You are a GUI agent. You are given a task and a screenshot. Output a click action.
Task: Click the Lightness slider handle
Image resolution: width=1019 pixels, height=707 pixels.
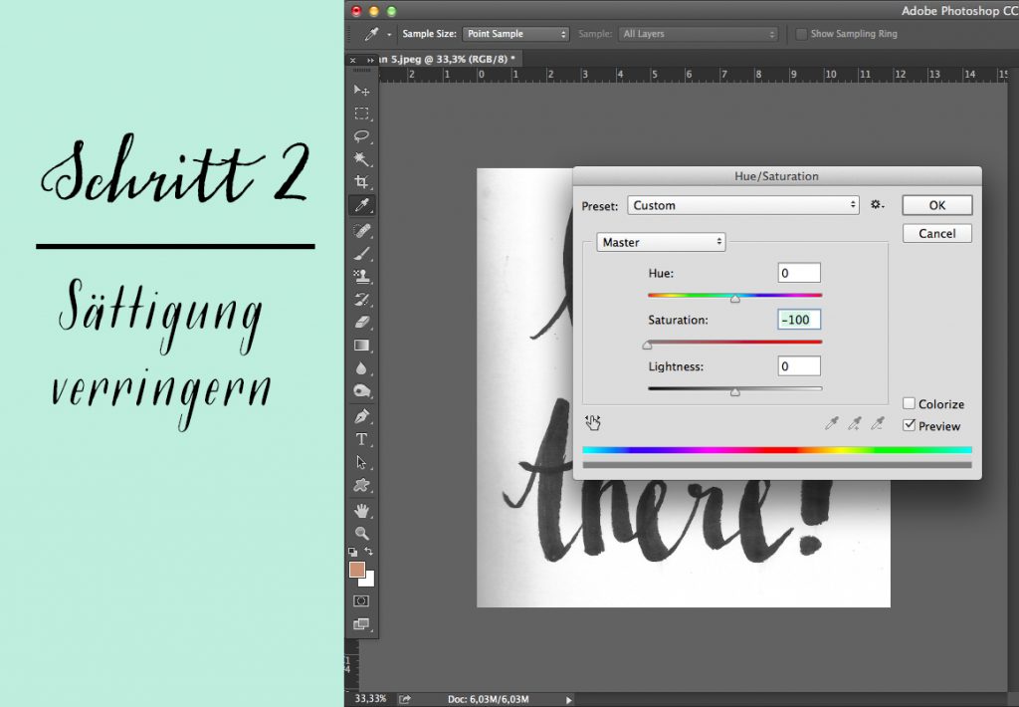(x=734, y=391)
